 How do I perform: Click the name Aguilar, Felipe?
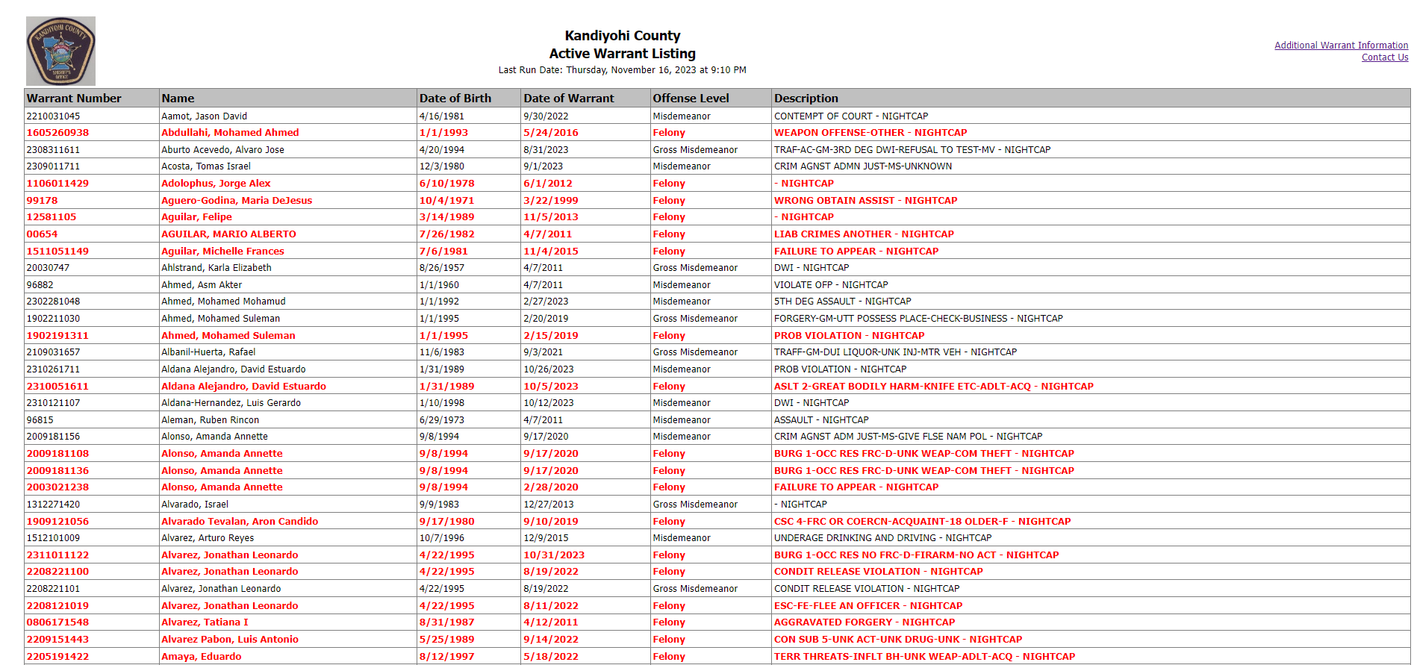tap(196, 217)
